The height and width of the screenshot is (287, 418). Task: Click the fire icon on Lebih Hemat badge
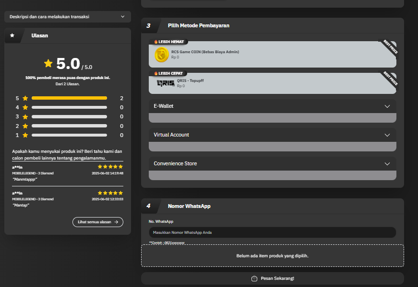tap(155, 42)
